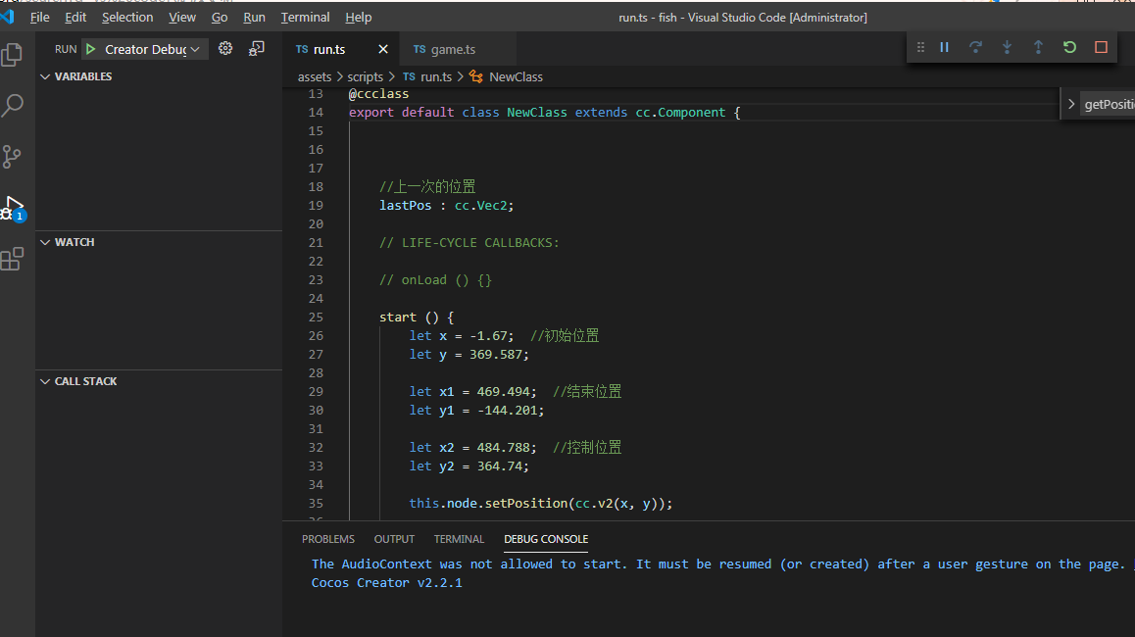Image resolution: width=1135 pixels, height=637 pixels.
Task: Switch to the PROBLEMS panel tab
Action: 327,539
